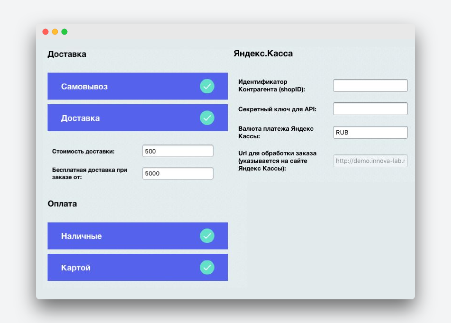This screenshot has height=323, width=451.
Task: Toggle the Самовывоз checkmark icon
Action: pos(207,86)
